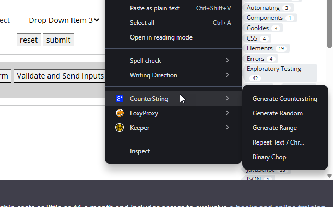Open the Drop Down Item 3 select box

pos(64,20)
